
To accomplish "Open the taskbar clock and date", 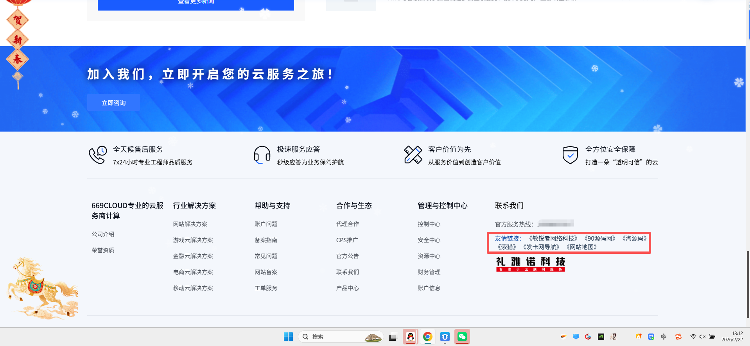I will click(732, 337).
